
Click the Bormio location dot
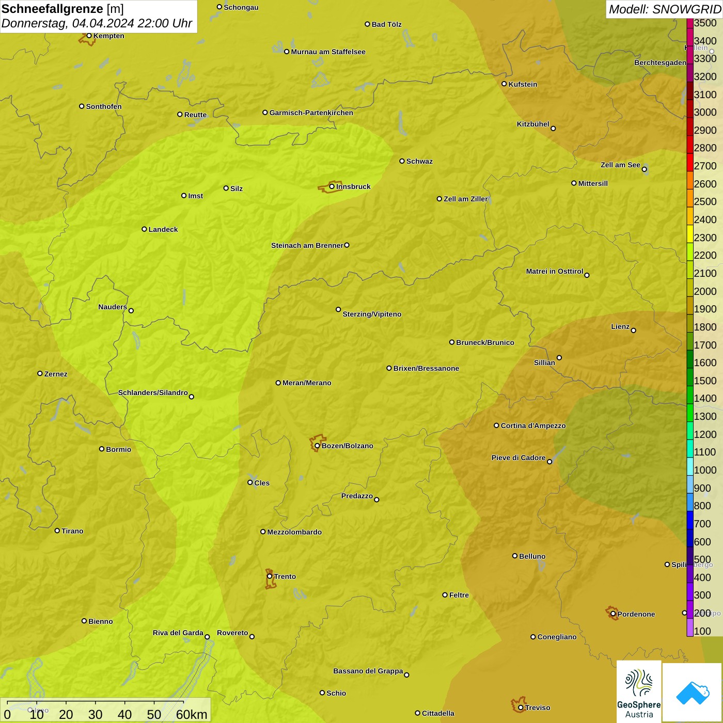102,449
